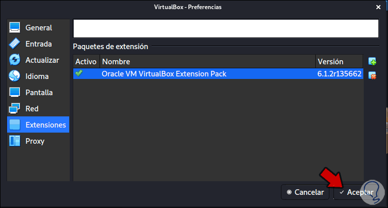Sort by the Nombre column header
Screen dimensions: 388x208
(x=207, y=61)
